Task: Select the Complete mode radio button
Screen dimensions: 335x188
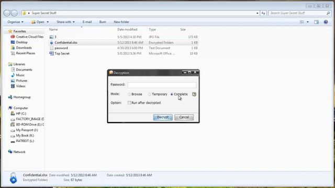Action: tap(172, 94)
